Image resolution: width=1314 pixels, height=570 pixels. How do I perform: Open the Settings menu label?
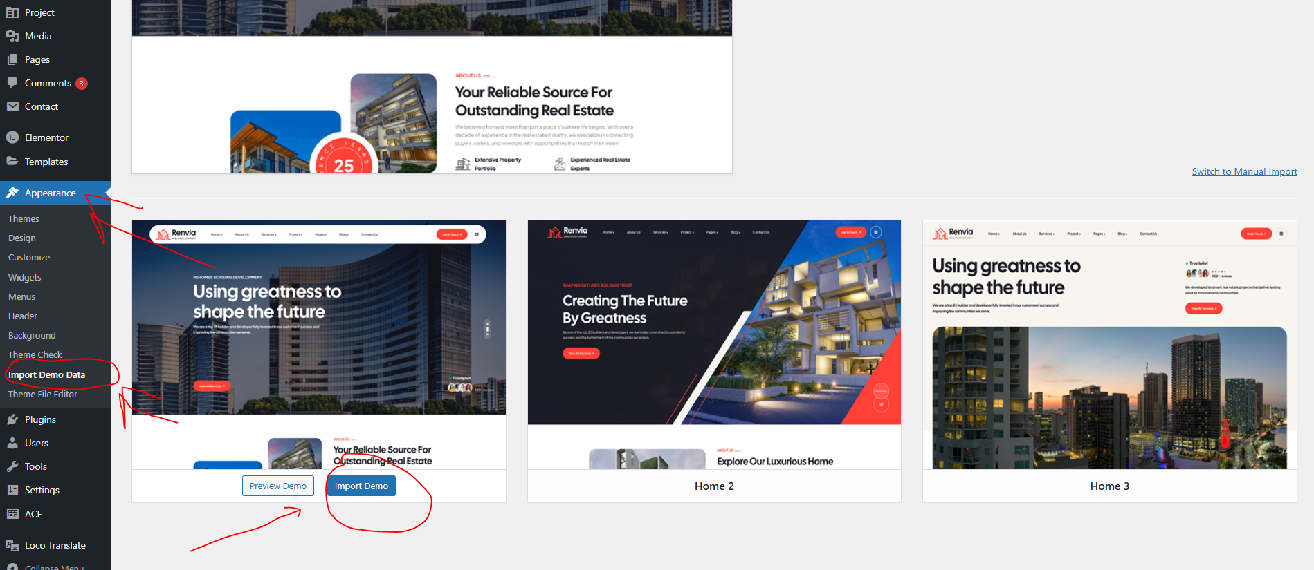pos(42,490)
